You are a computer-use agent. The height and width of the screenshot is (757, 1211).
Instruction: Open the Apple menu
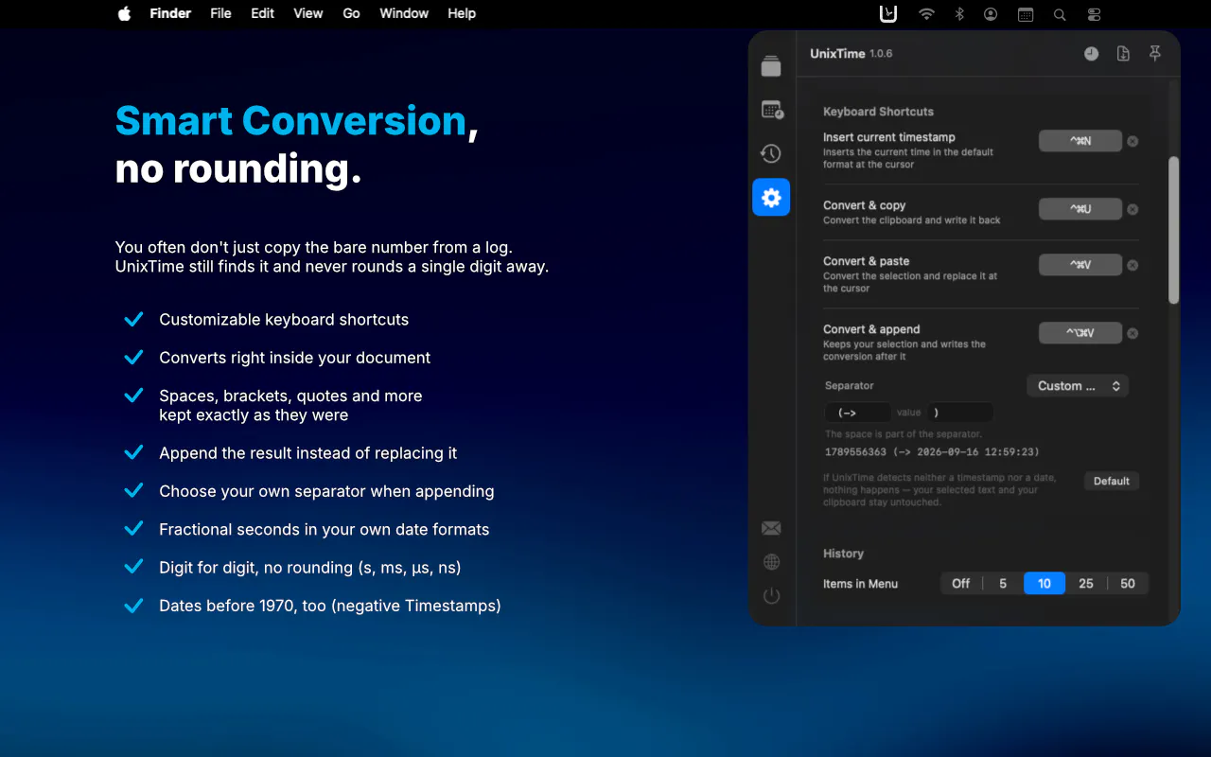(124, 13)
